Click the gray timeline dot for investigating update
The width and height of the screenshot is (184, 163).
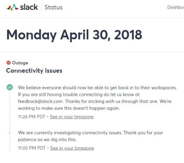point(10,133)
